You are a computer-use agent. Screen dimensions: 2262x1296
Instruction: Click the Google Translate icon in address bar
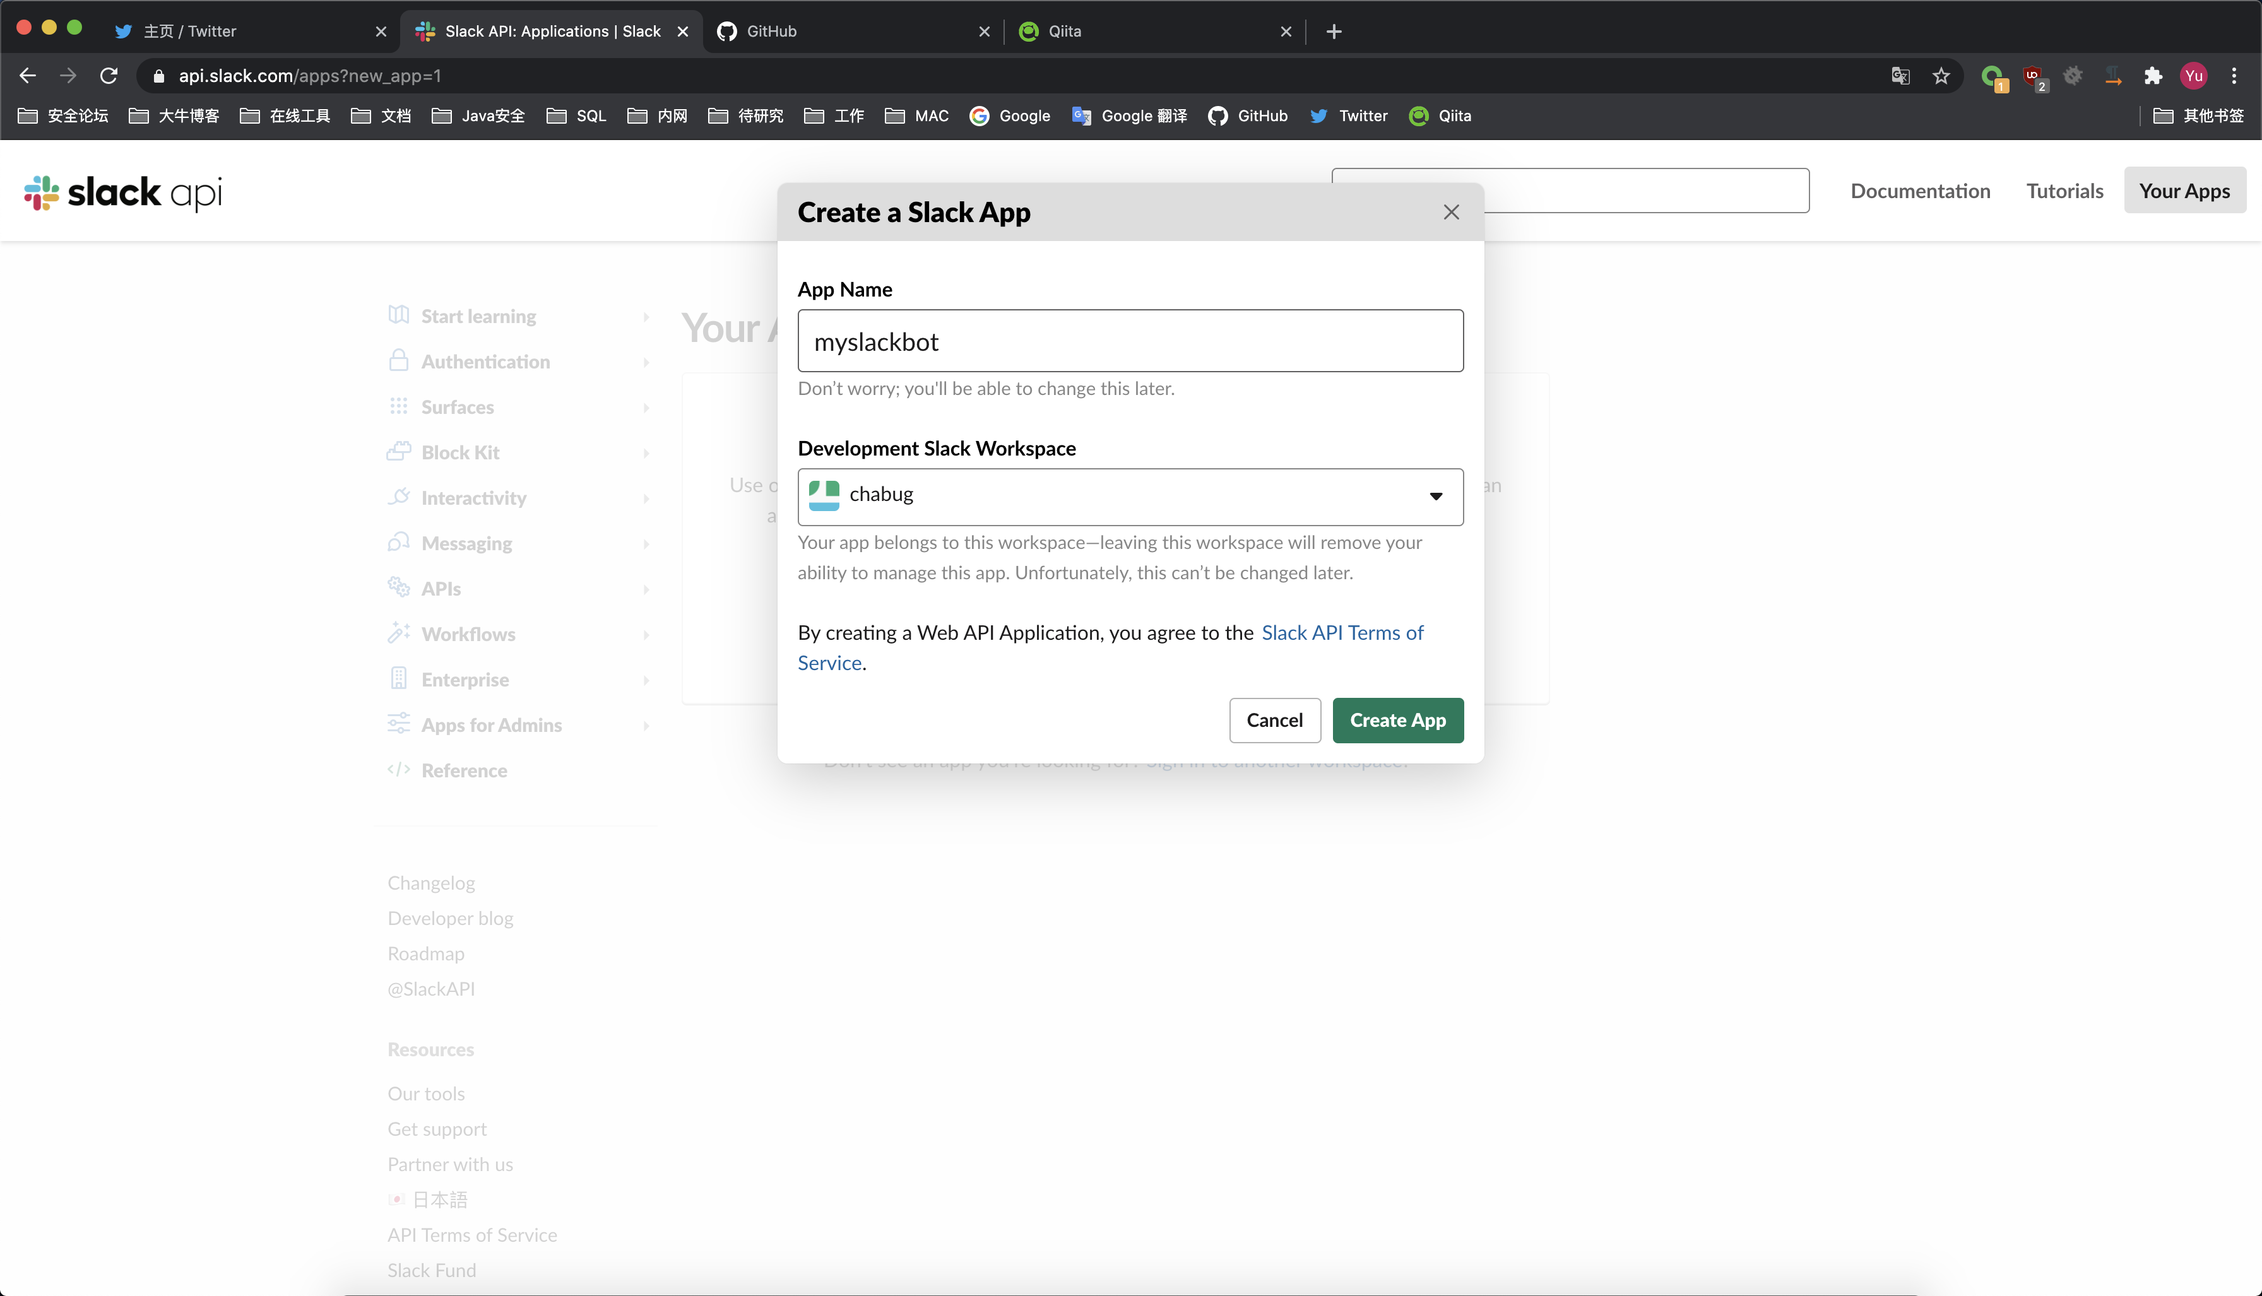[x=1900, y=76]
